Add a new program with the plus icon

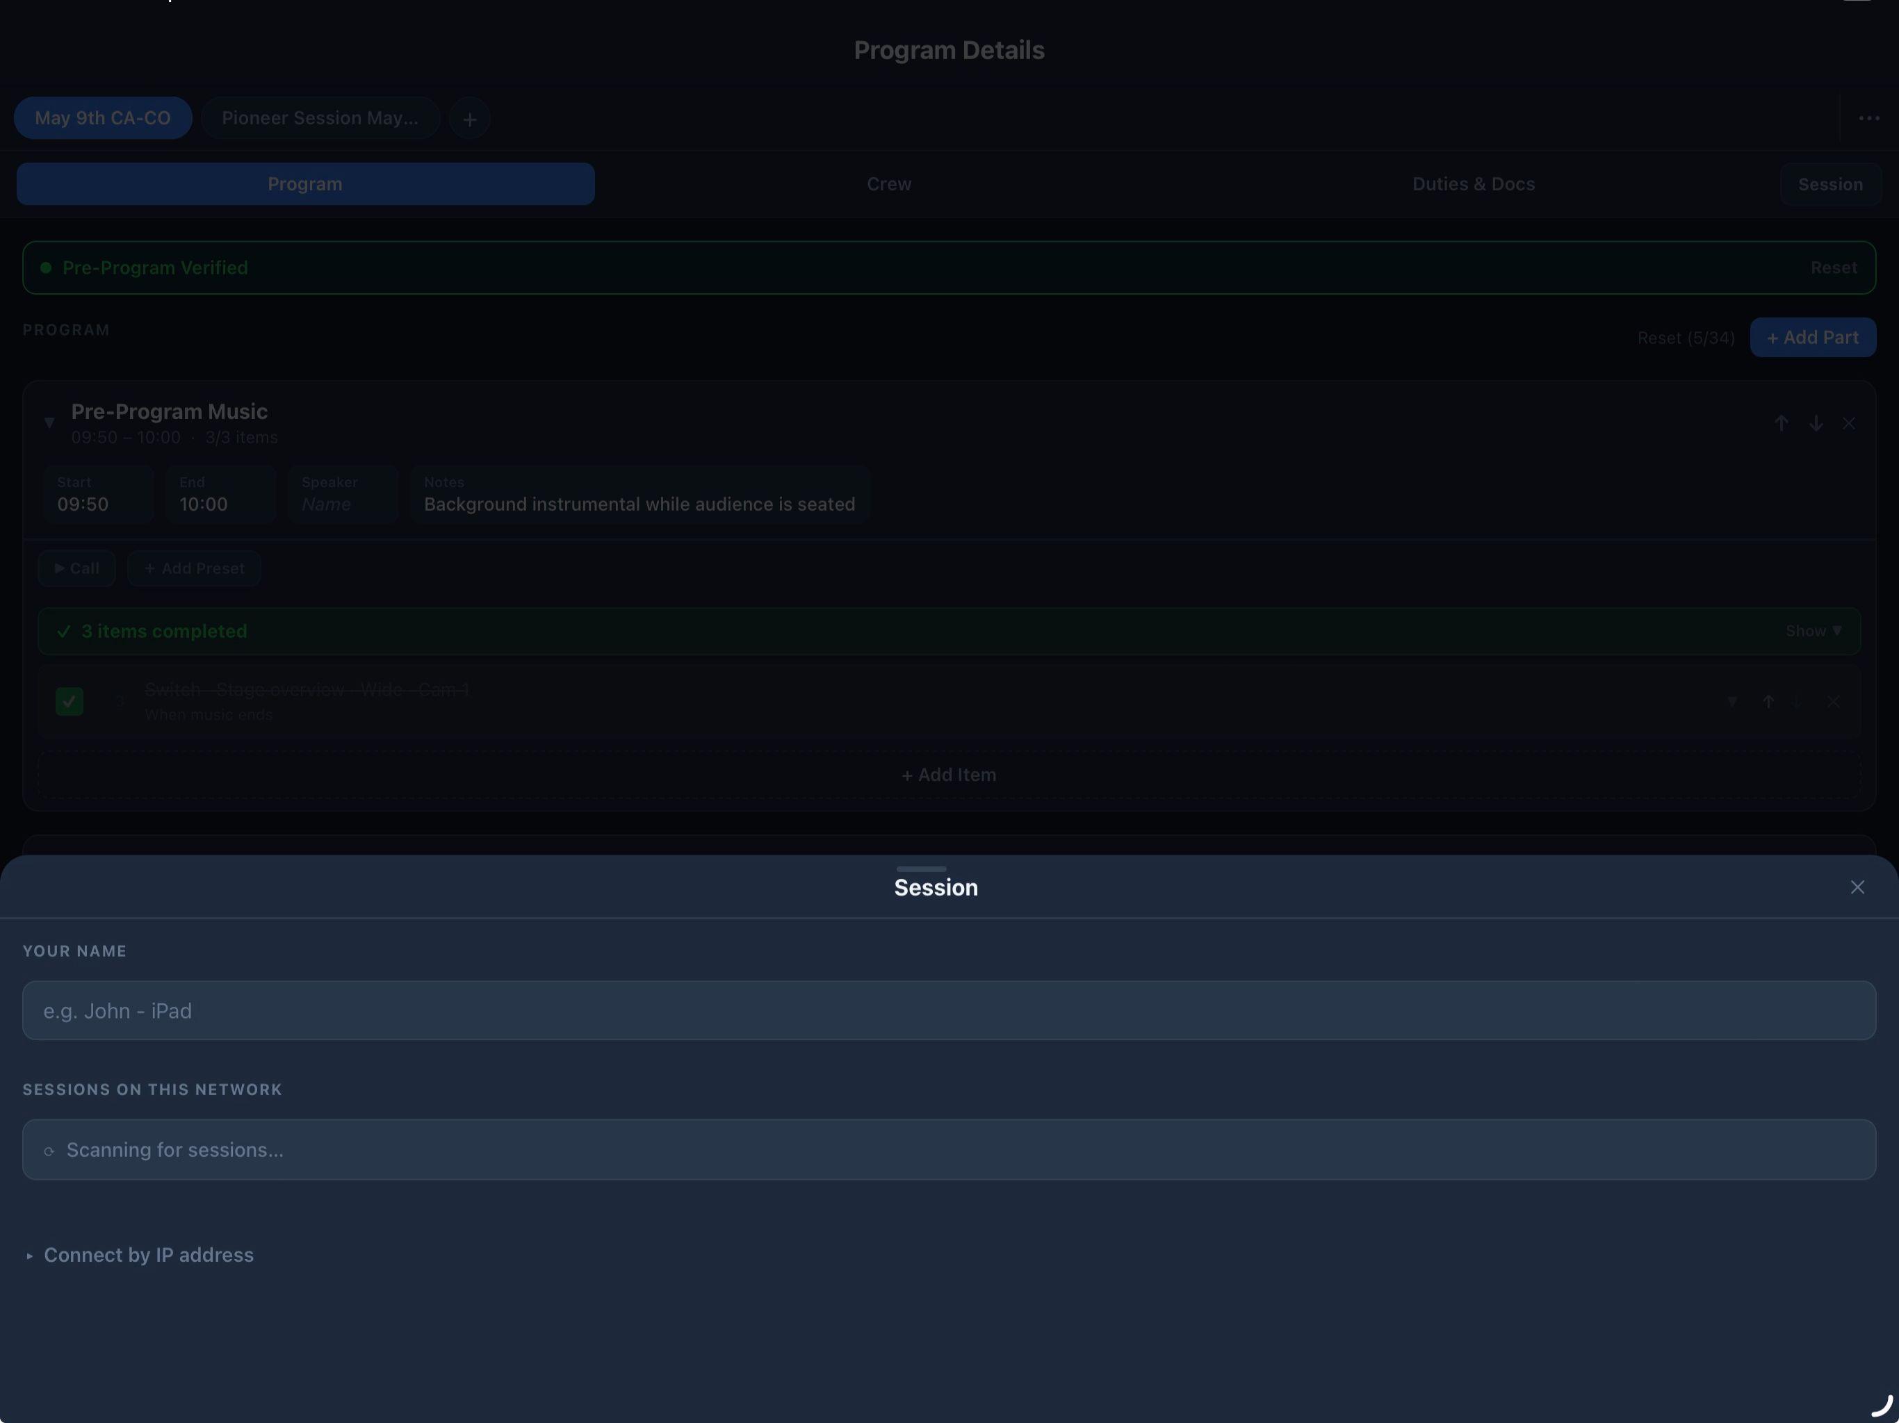click(470, 120)
